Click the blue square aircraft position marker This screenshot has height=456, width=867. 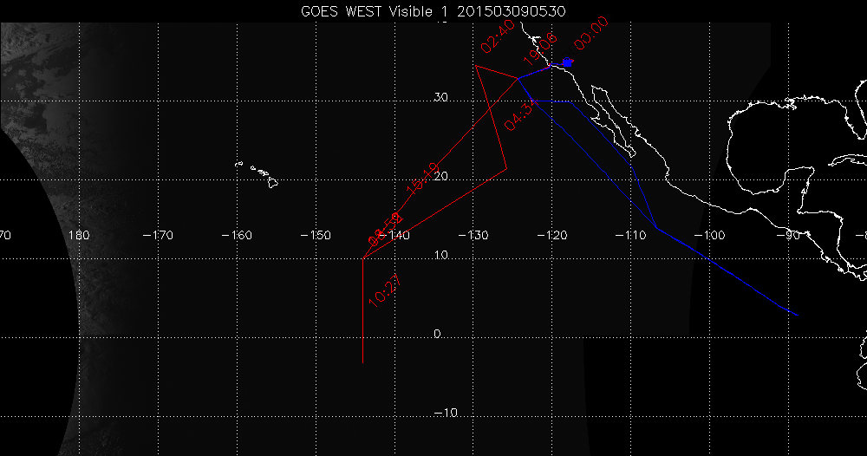click(567, 63)
